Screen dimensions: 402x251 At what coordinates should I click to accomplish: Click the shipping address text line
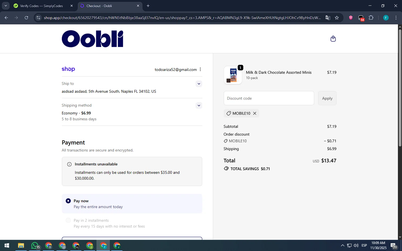pyautogui.click(x=109, y=91)
